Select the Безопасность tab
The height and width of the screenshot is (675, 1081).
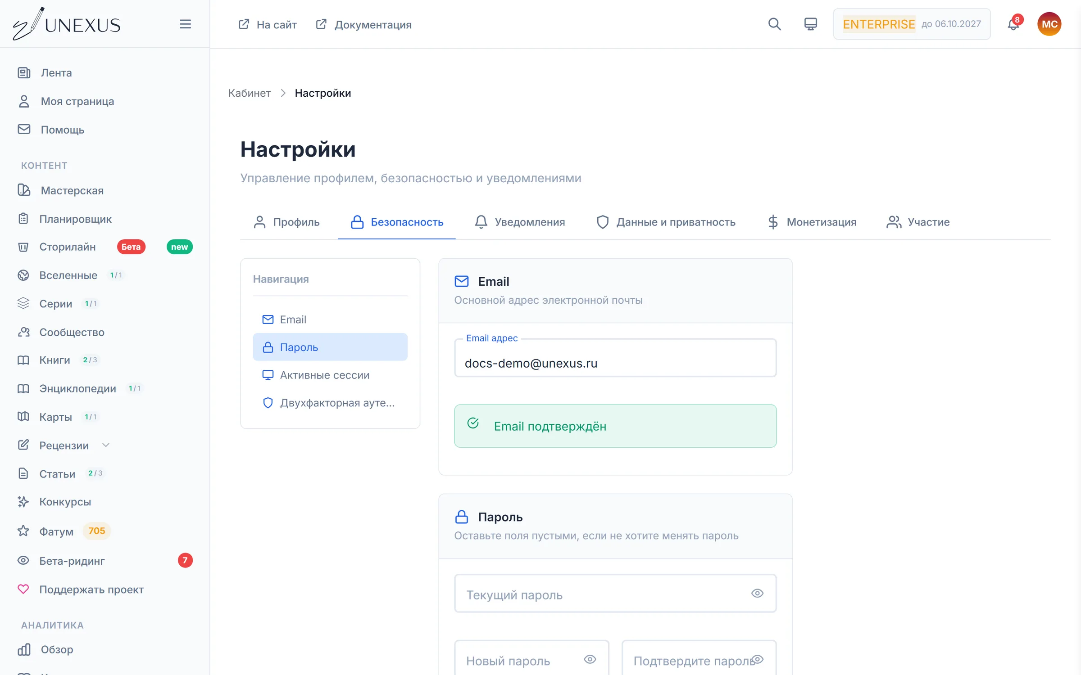(x=397, y=222)
